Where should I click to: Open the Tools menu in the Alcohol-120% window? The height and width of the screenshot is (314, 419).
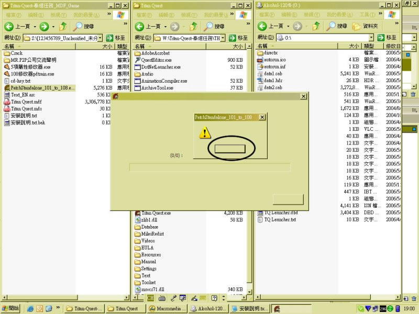point(367,15)
